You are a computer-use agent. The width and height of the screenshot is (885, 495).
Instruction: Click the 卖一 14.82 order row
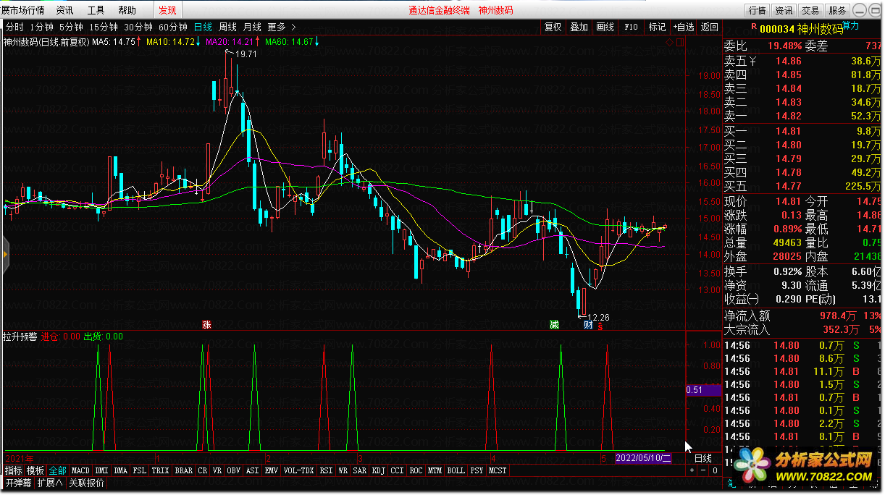(x=802, y=116)
